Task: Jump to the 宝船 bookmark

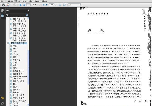Action: (x=15, y=63)
